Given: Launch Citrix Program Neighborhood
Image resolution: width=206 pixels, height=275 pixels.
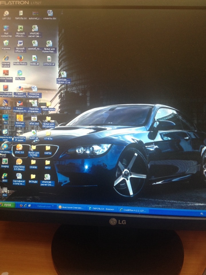Looking at the screenshot, I should pos(6,91).
